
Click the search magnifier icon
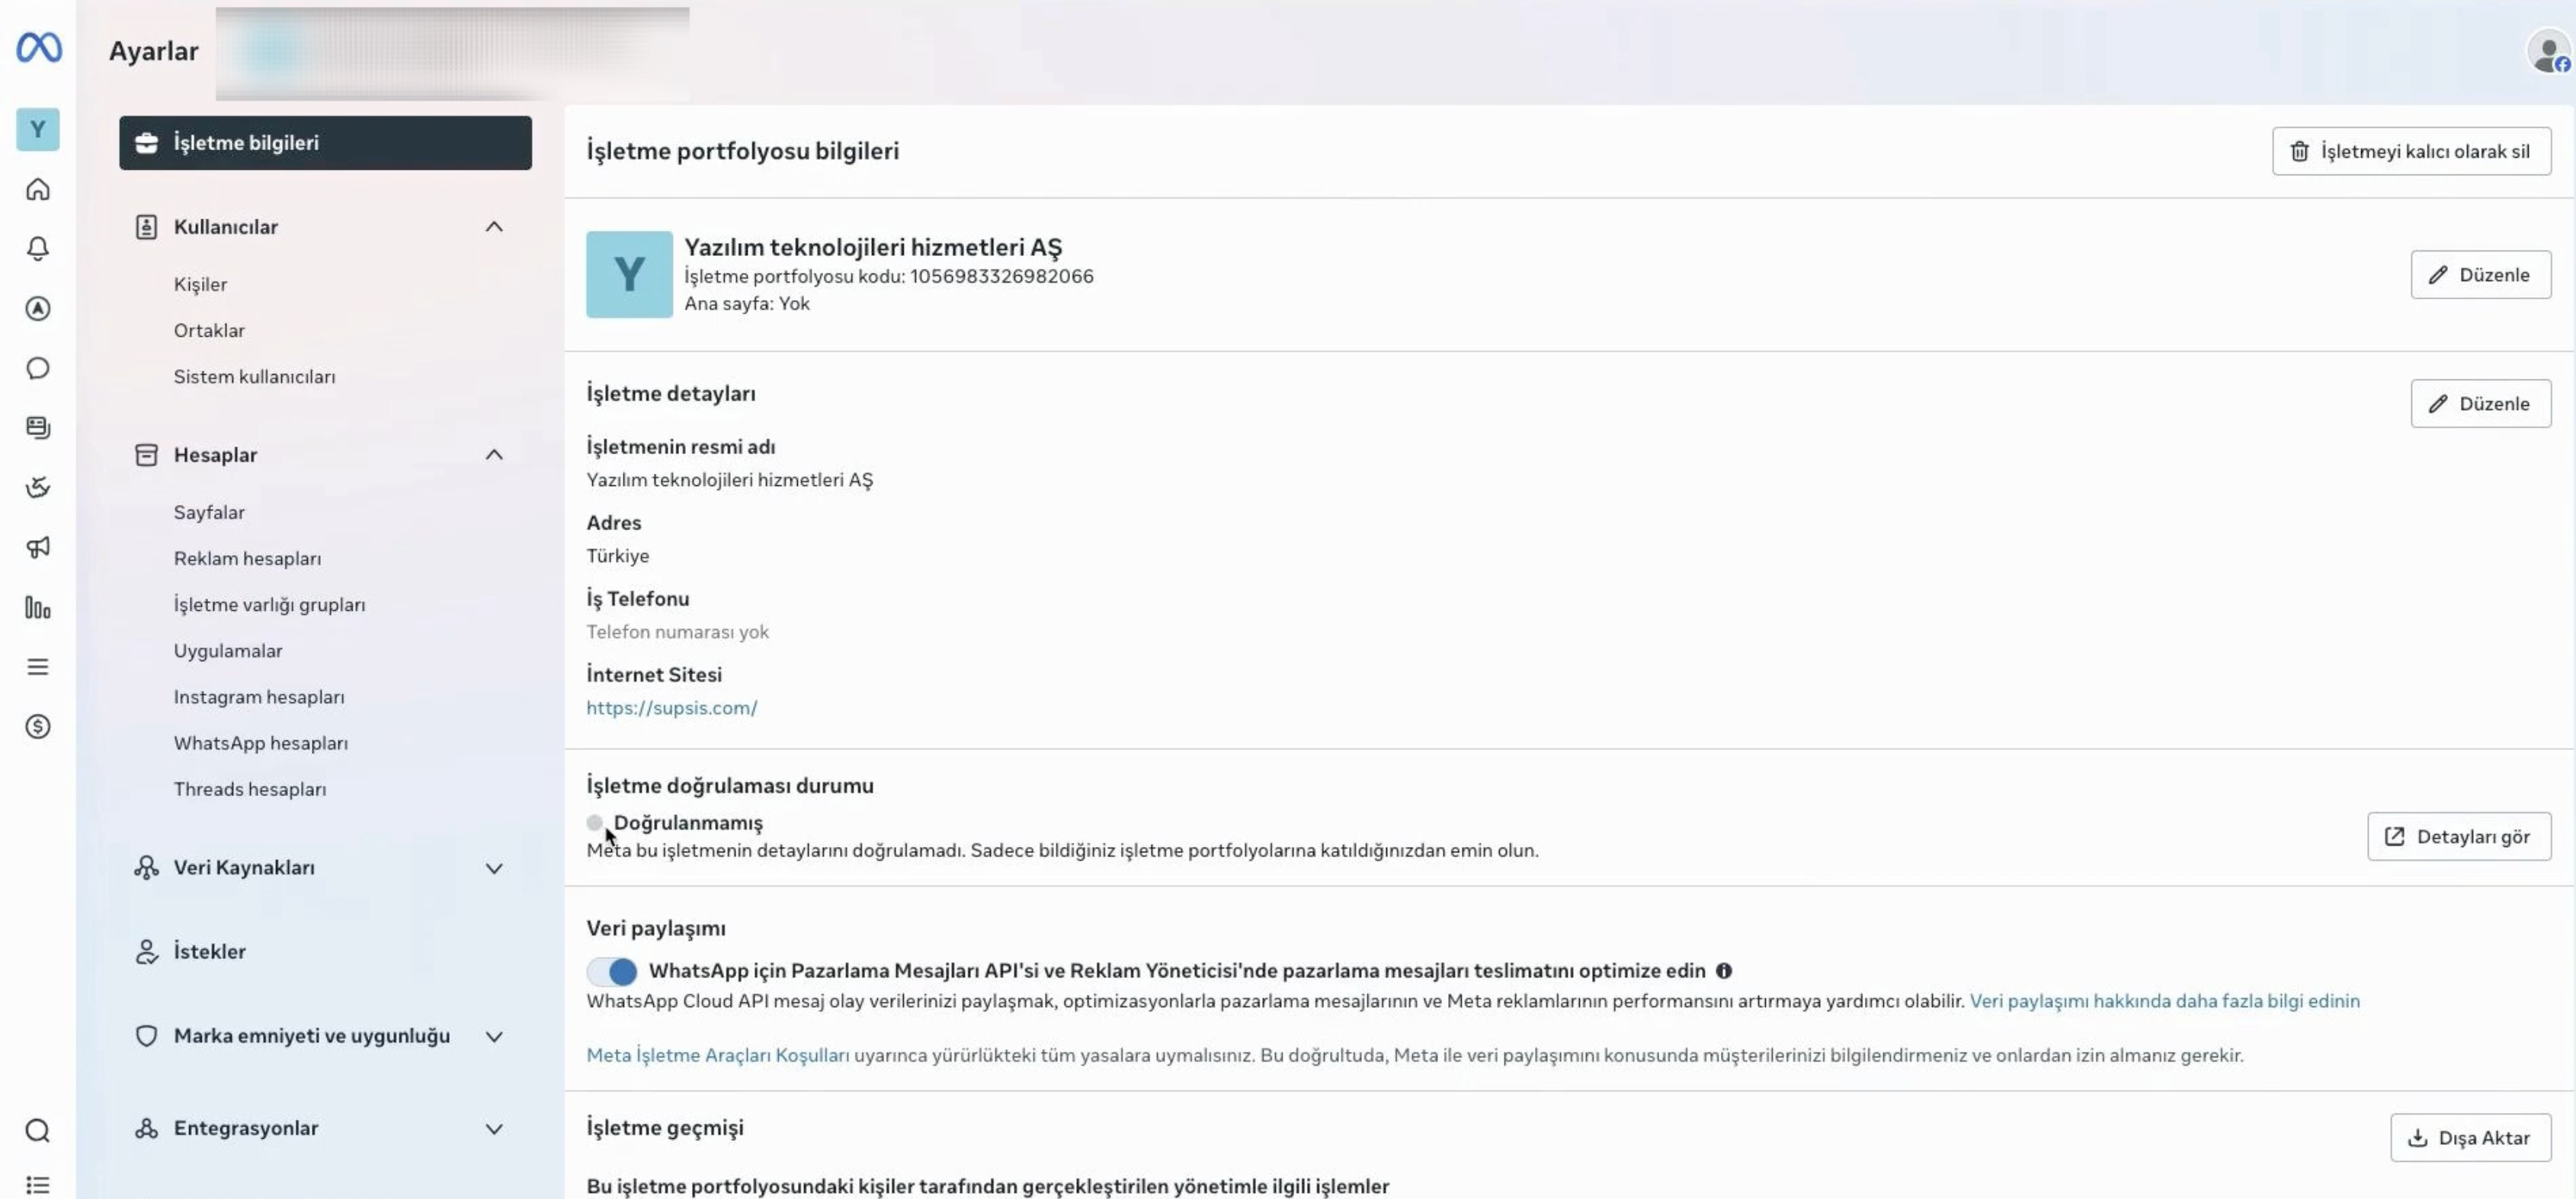38,1130
